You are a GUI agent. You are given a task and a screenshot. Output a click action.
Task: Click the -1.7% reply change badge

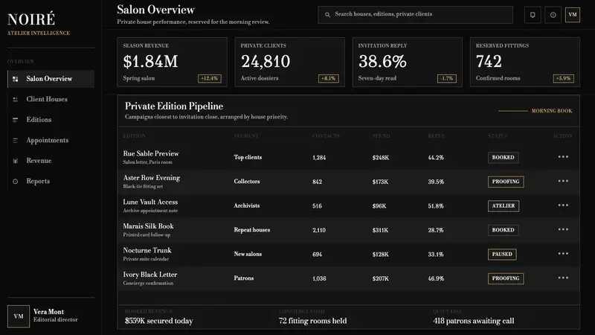pos(447,79)
